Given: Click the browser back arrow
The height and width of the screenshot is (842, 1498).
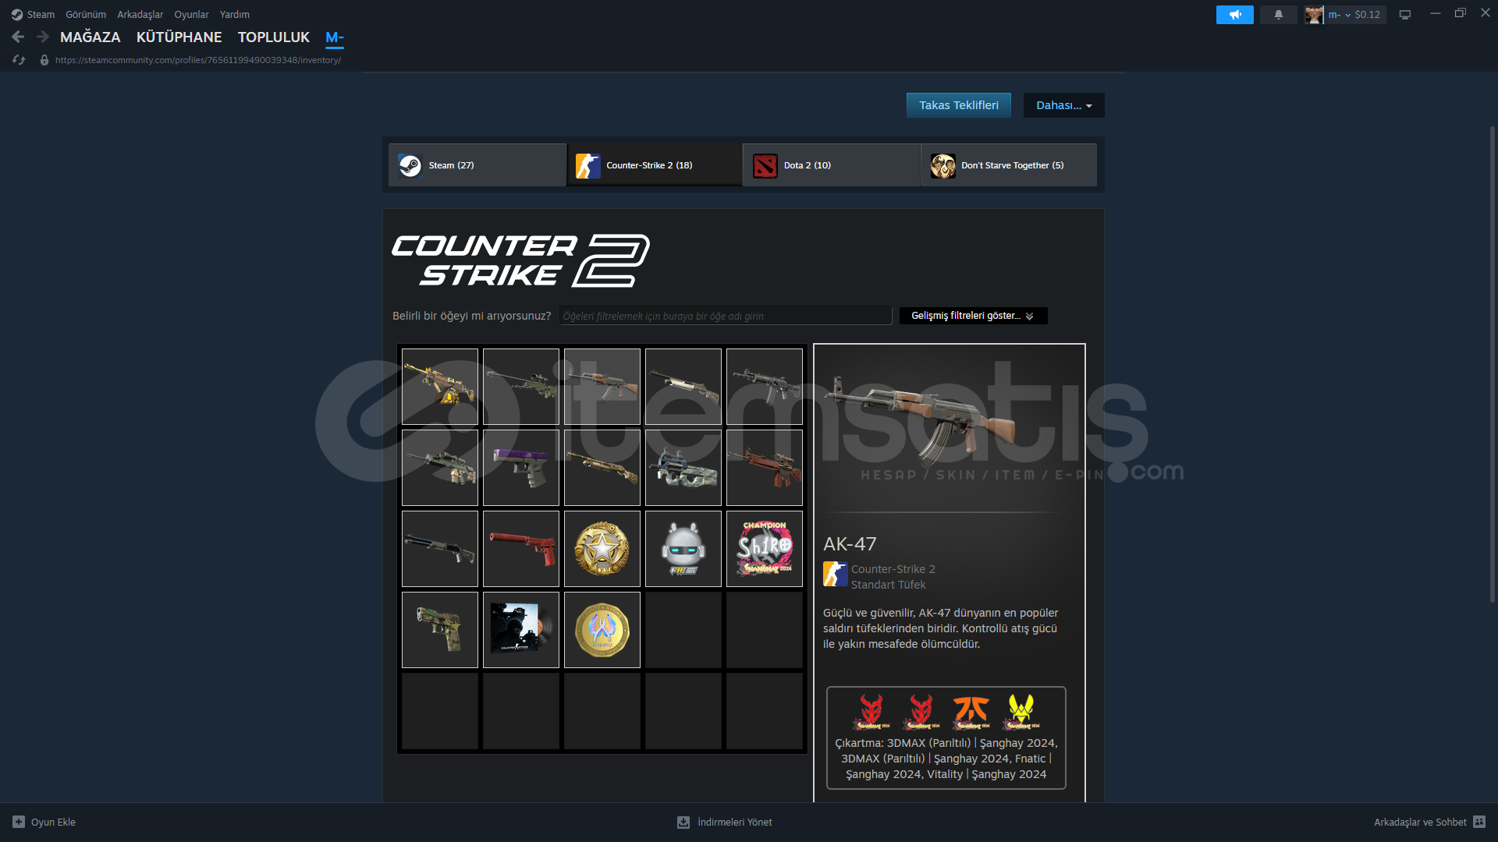Looking at the screenshot, I should coord(18,37).
